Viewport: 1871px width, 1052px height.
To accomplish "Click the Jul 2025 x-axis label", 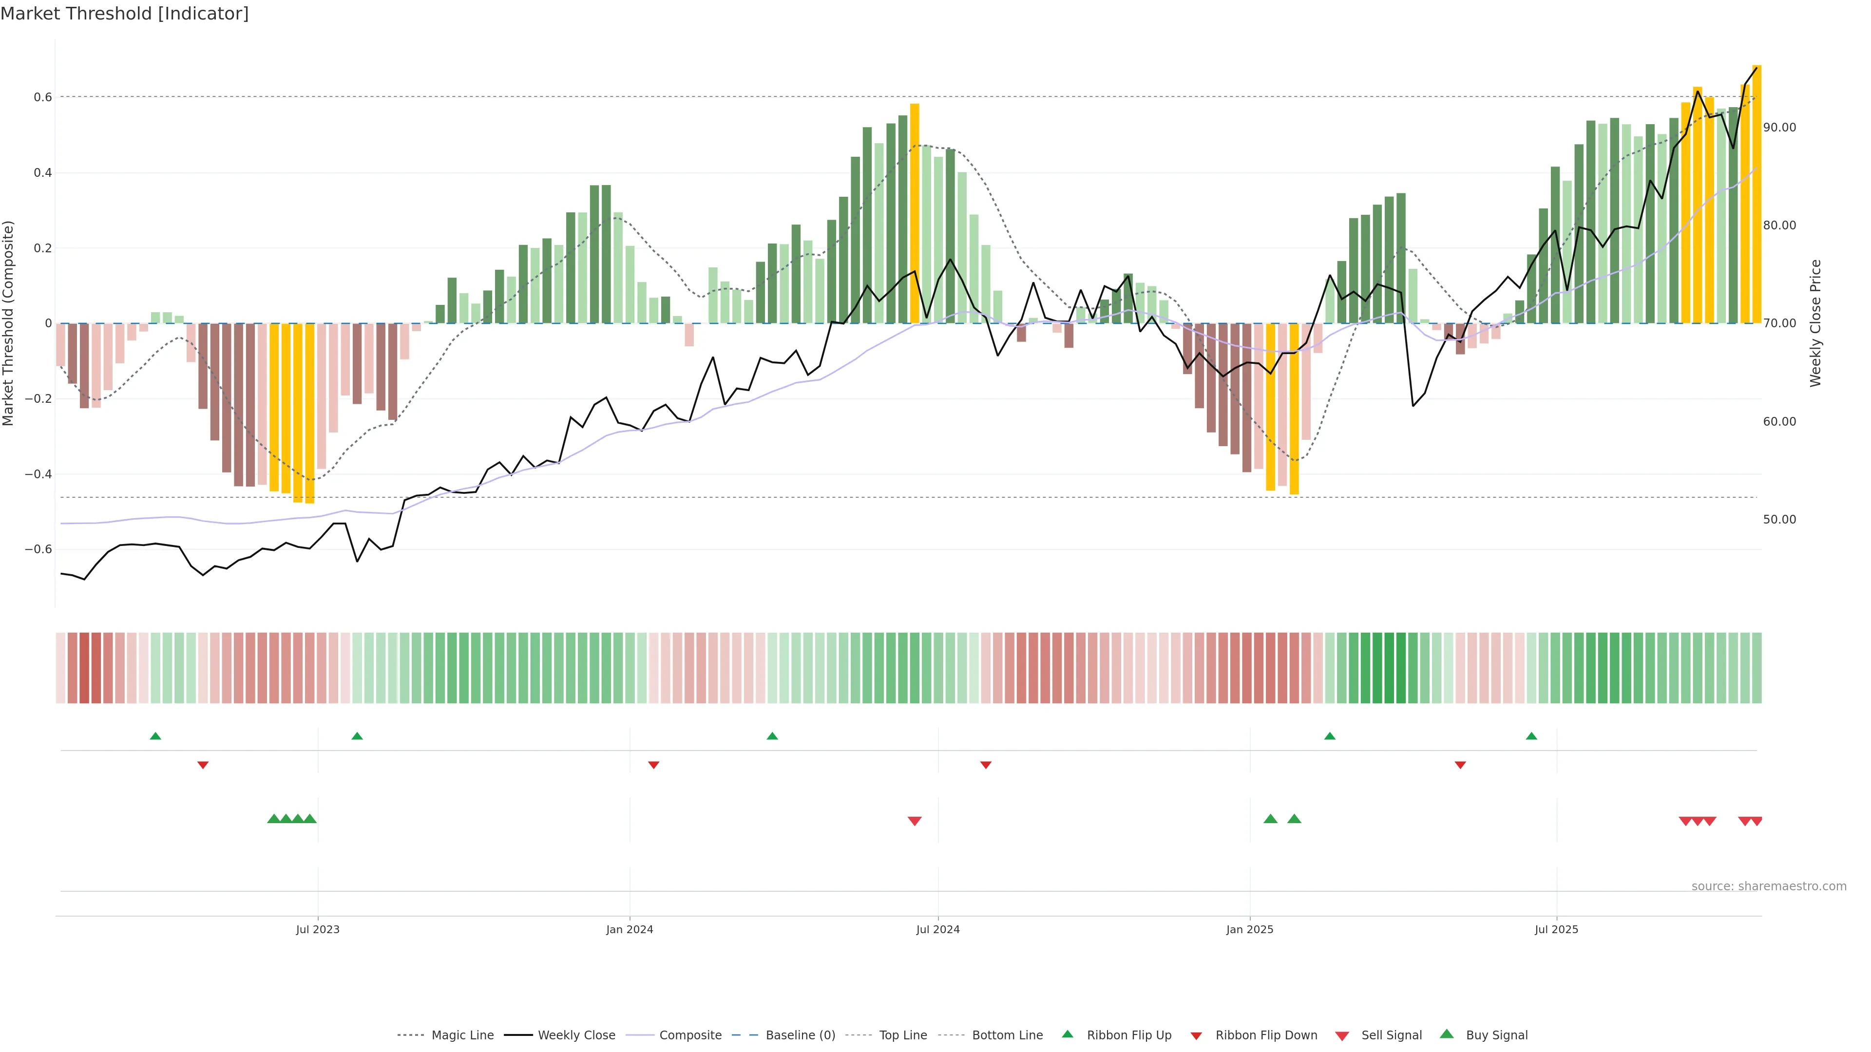I will coord(1557,929).
